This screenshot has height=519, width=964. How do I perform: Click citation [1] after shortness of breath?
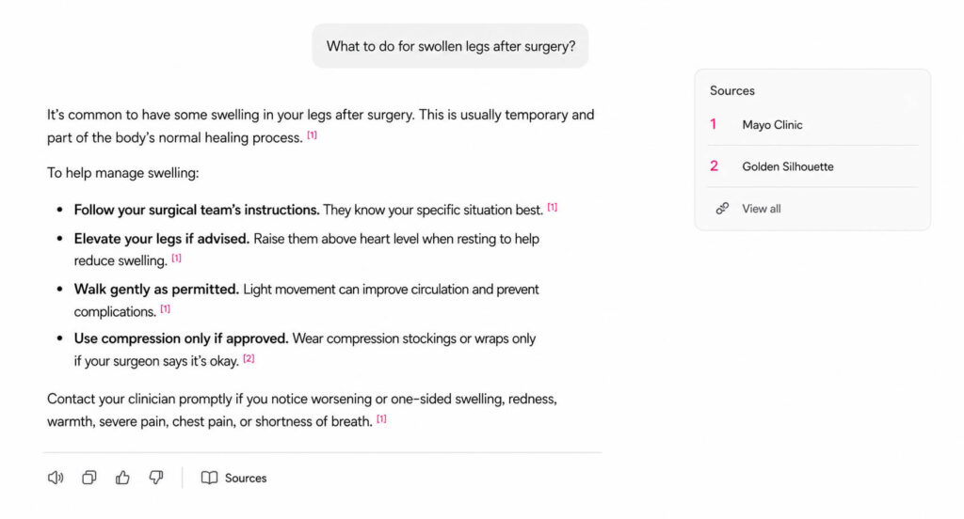coord(382,419)
